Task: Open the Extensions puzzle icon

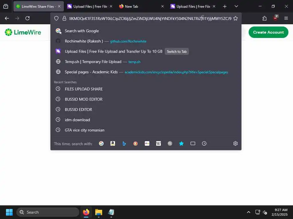Action: pos(264,18)
